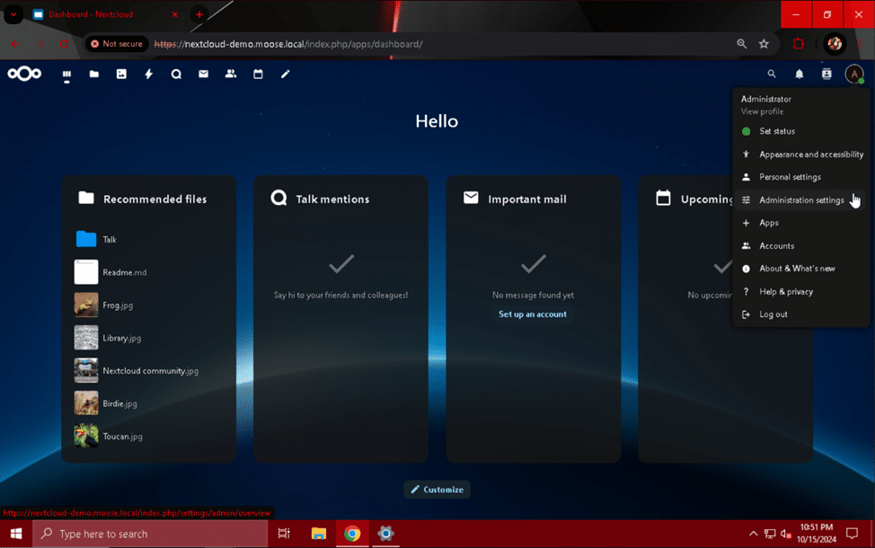Open the Contacts app icon
Viewport: 875px width, 548px height.
[231, 74]
